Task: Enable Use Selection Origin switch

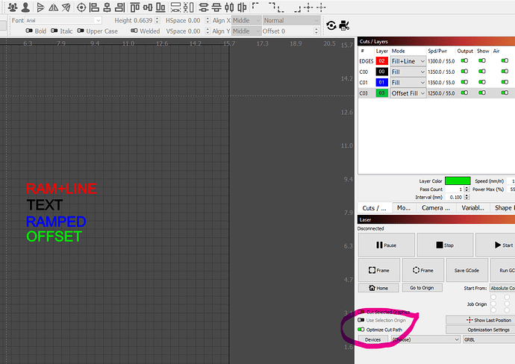Action: 361,320
